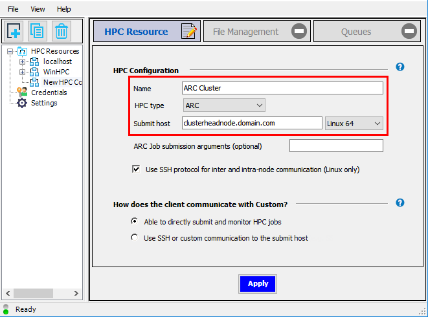Open the Linux 64 platform dropdown
The height and width of the screenshot is (317, 428).
tap(354, 123)
